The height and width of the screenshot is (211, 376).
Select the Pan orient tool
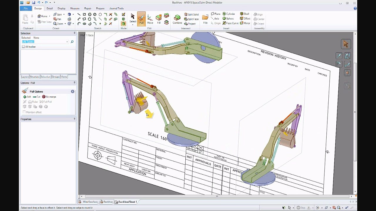[x=57, y=19]
